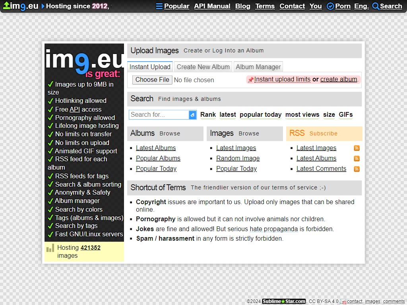Screen dimensions: 407x305
Task: Click the SublimeStar.com footer badge
Action: tap(283, 301)
